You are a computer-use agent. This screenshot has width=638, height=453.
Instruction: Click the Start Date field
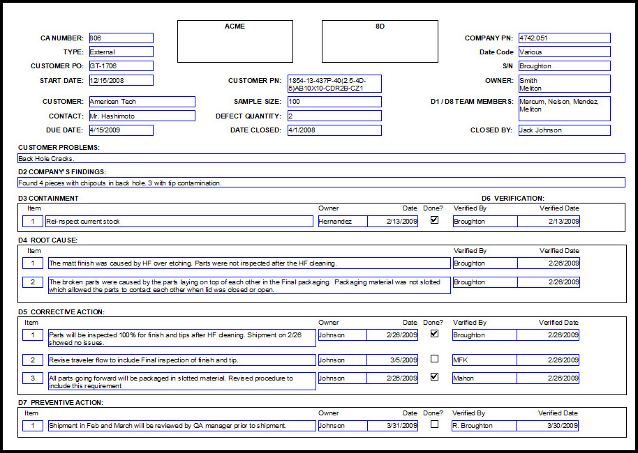(121, 80)
